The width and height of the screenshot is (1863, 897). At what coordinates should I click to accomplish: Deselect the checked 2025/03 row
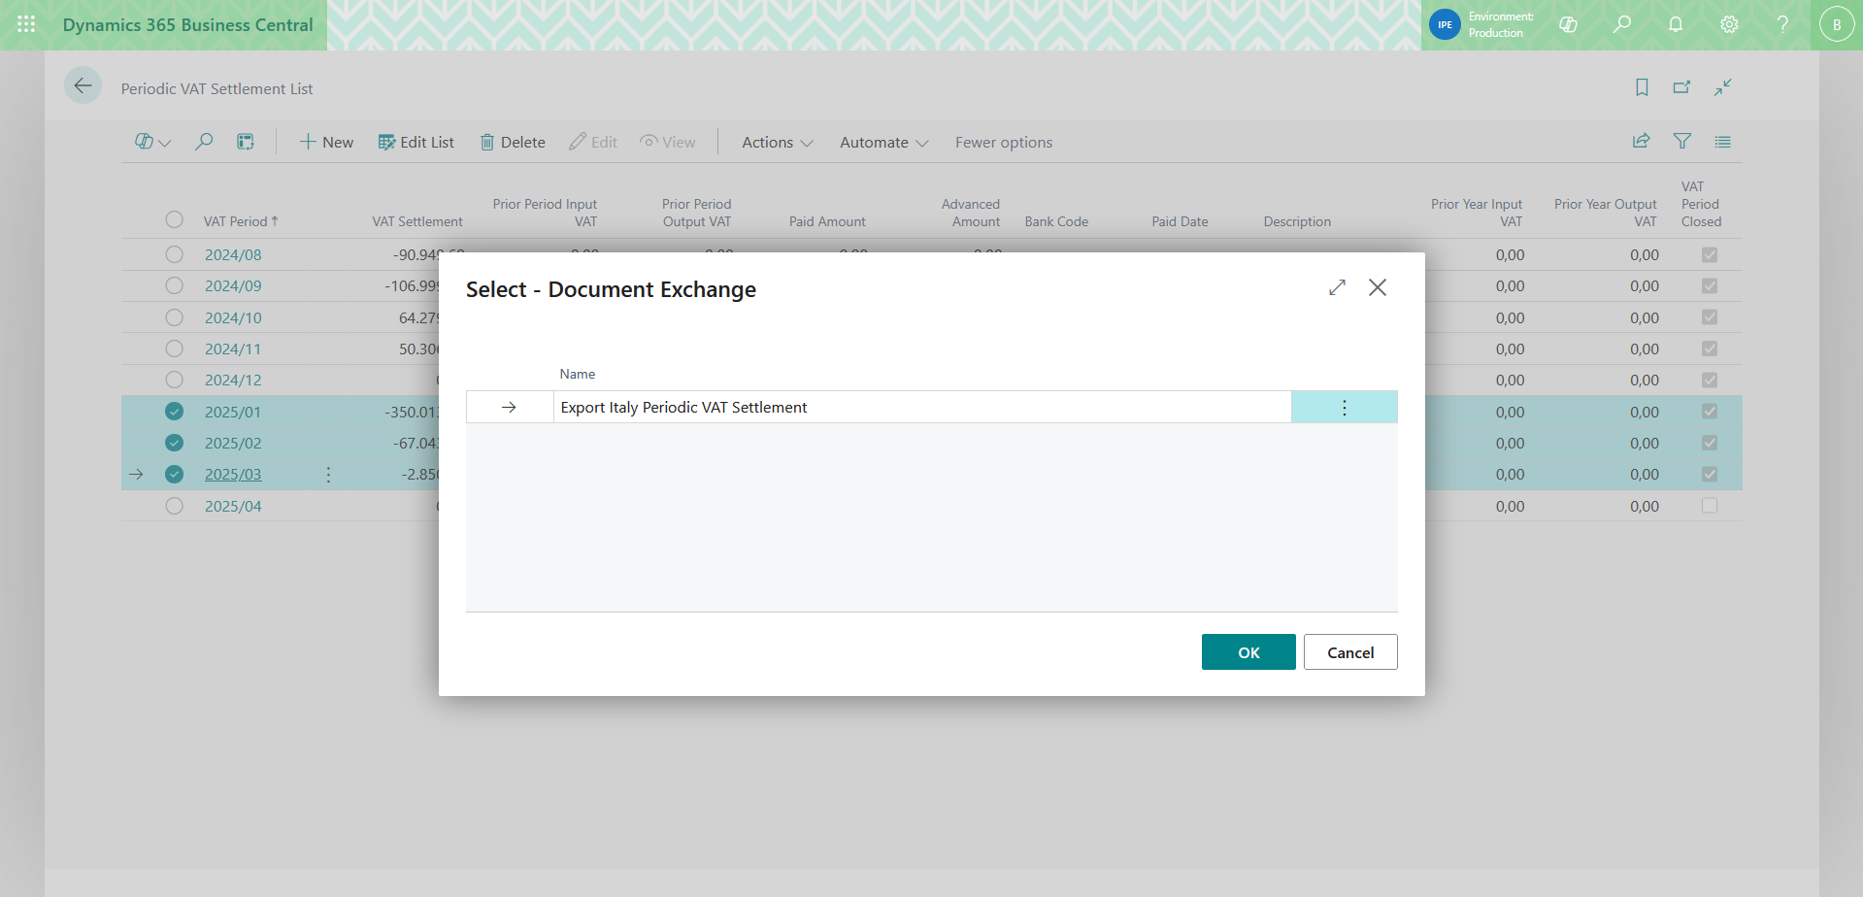pos(174,475)
